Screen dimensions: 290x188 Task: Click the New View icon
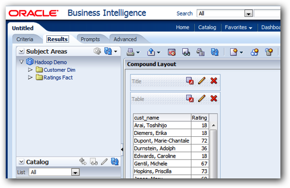click(233, 52)
